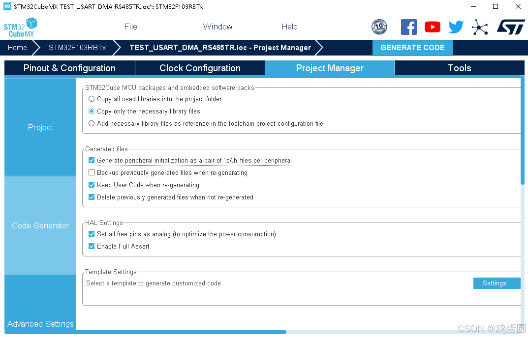The image size is (528, 337).
Task: Click 'Select a template to generate customized code' text
Action: 153,283
